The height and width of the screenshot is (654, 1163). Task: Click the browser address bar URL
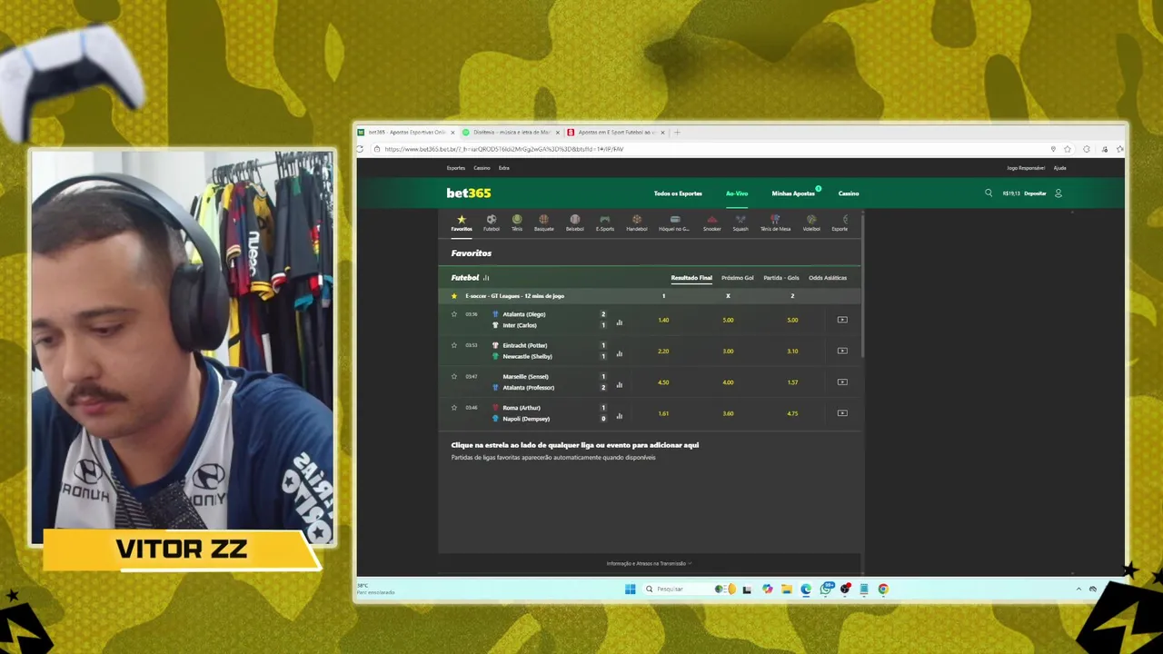(504, 149)
